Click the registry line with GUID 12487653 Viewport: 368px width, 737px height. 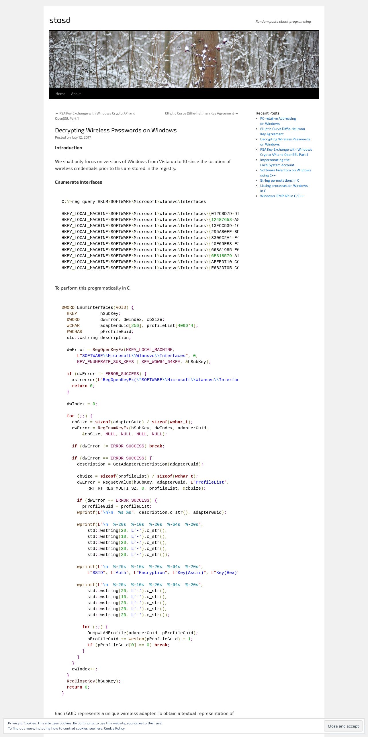click(x=150, y=220)
